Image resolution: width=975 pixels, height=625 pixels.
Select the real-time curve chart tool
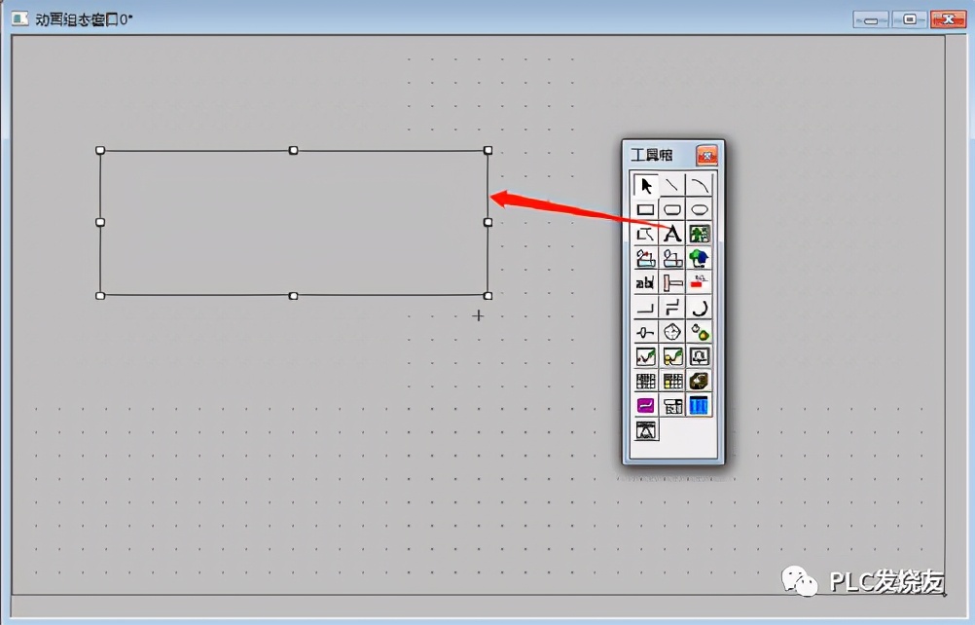[x=645, y=356]
